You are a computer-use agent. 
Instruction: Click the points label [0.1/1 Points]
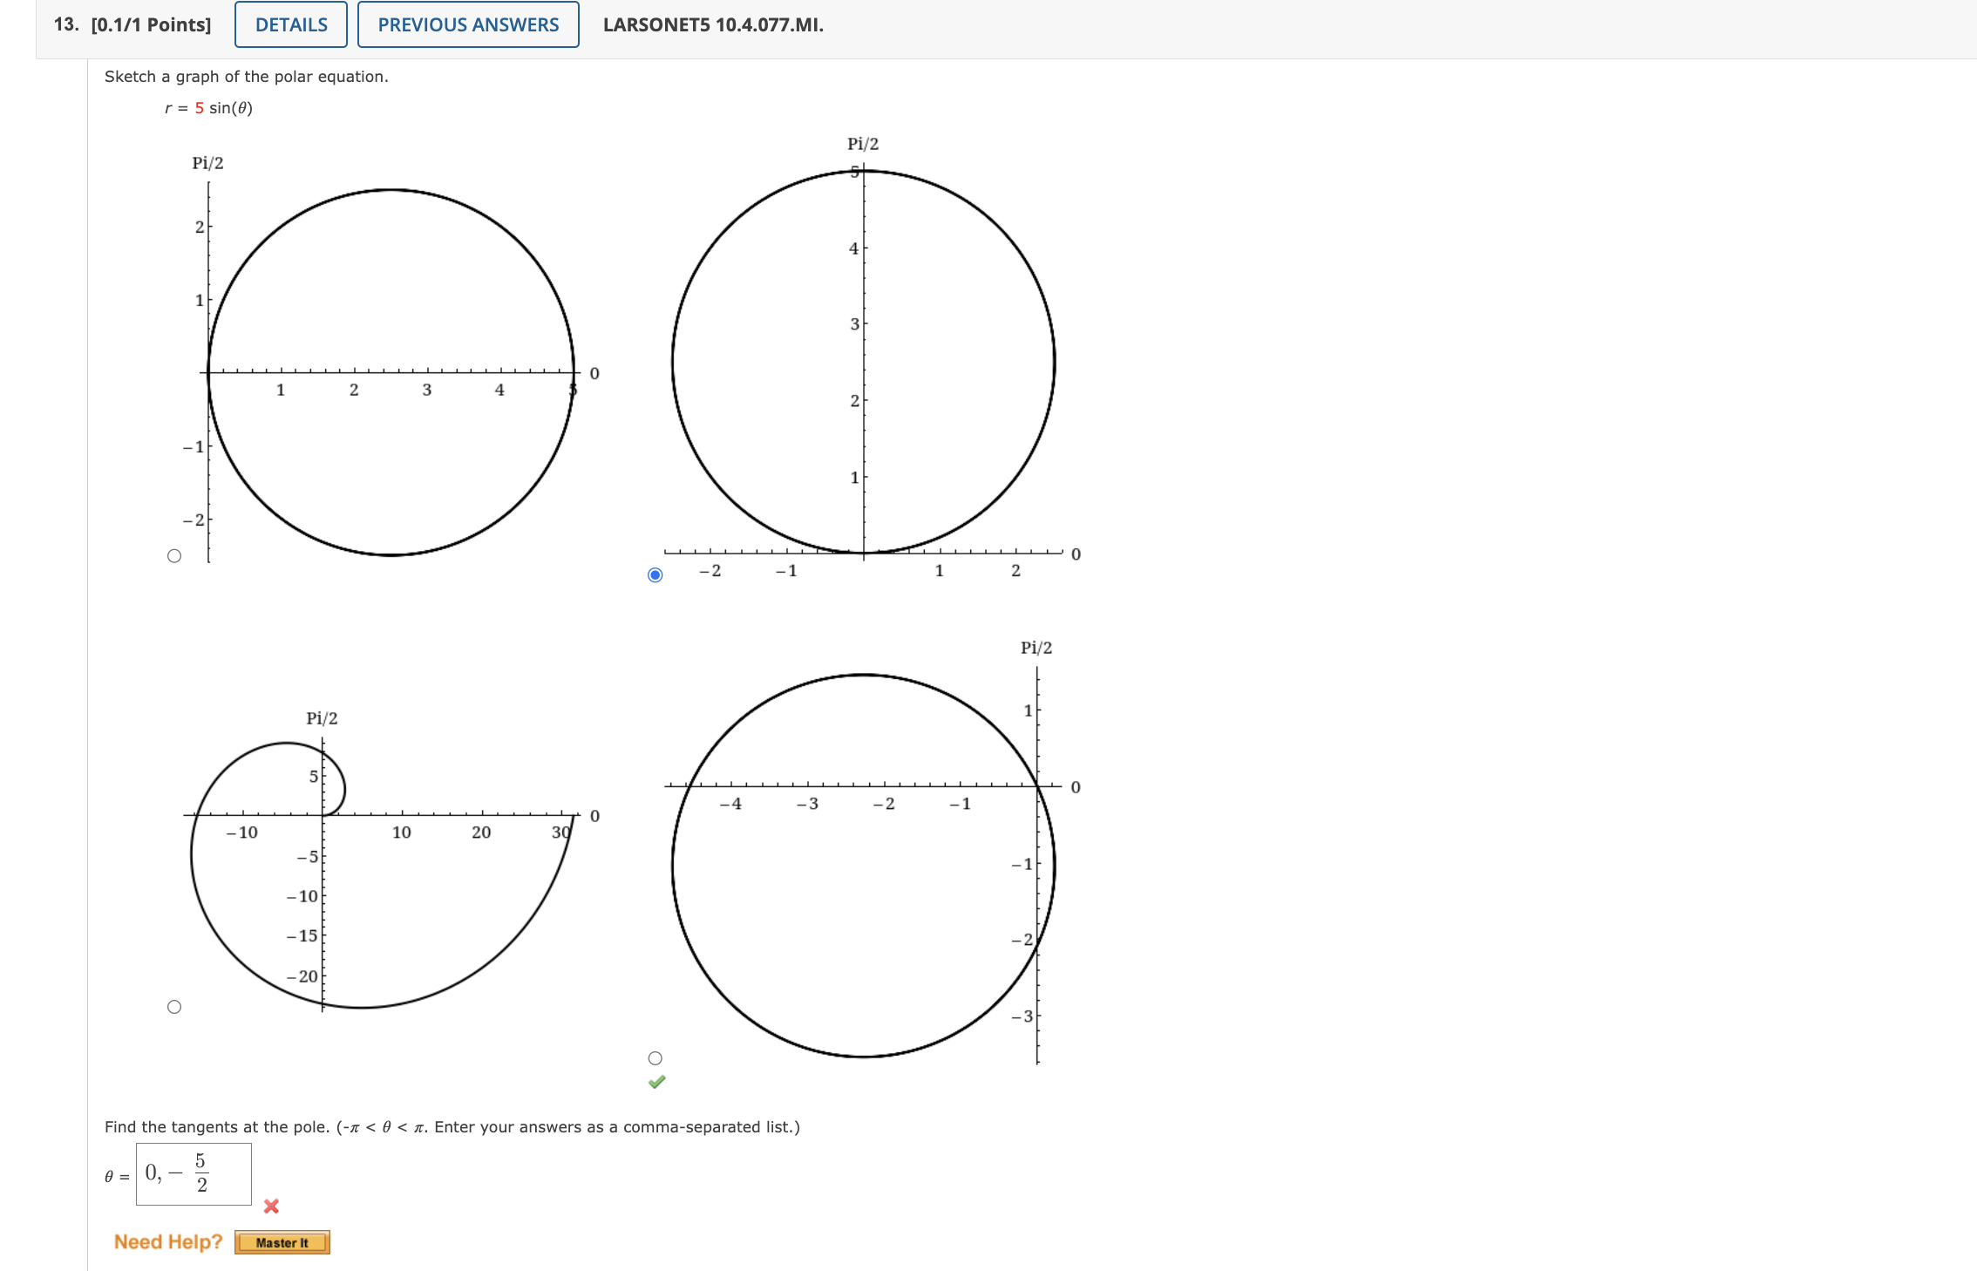pyautogui.click(x=154, y=24)
